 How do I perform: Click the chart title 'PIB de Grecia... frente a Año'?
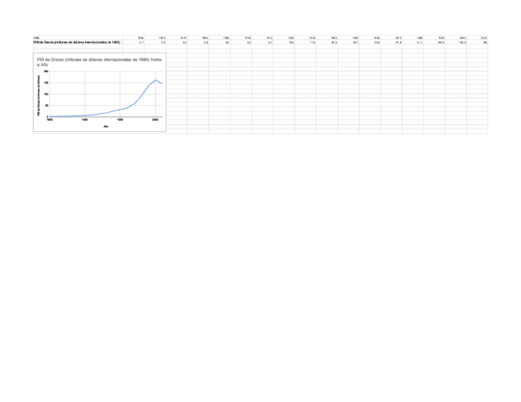pos(99,62)
